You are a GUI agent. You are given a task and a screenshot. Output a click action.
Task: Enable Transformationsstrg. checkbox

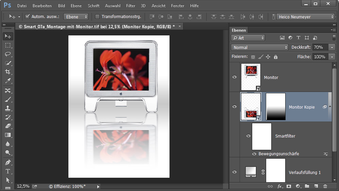pos(97,16)
